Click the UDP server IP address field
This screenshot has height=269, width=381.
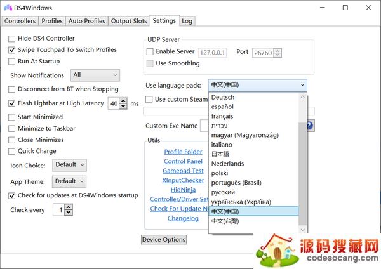pyautogui.click(x=212, y=52)
